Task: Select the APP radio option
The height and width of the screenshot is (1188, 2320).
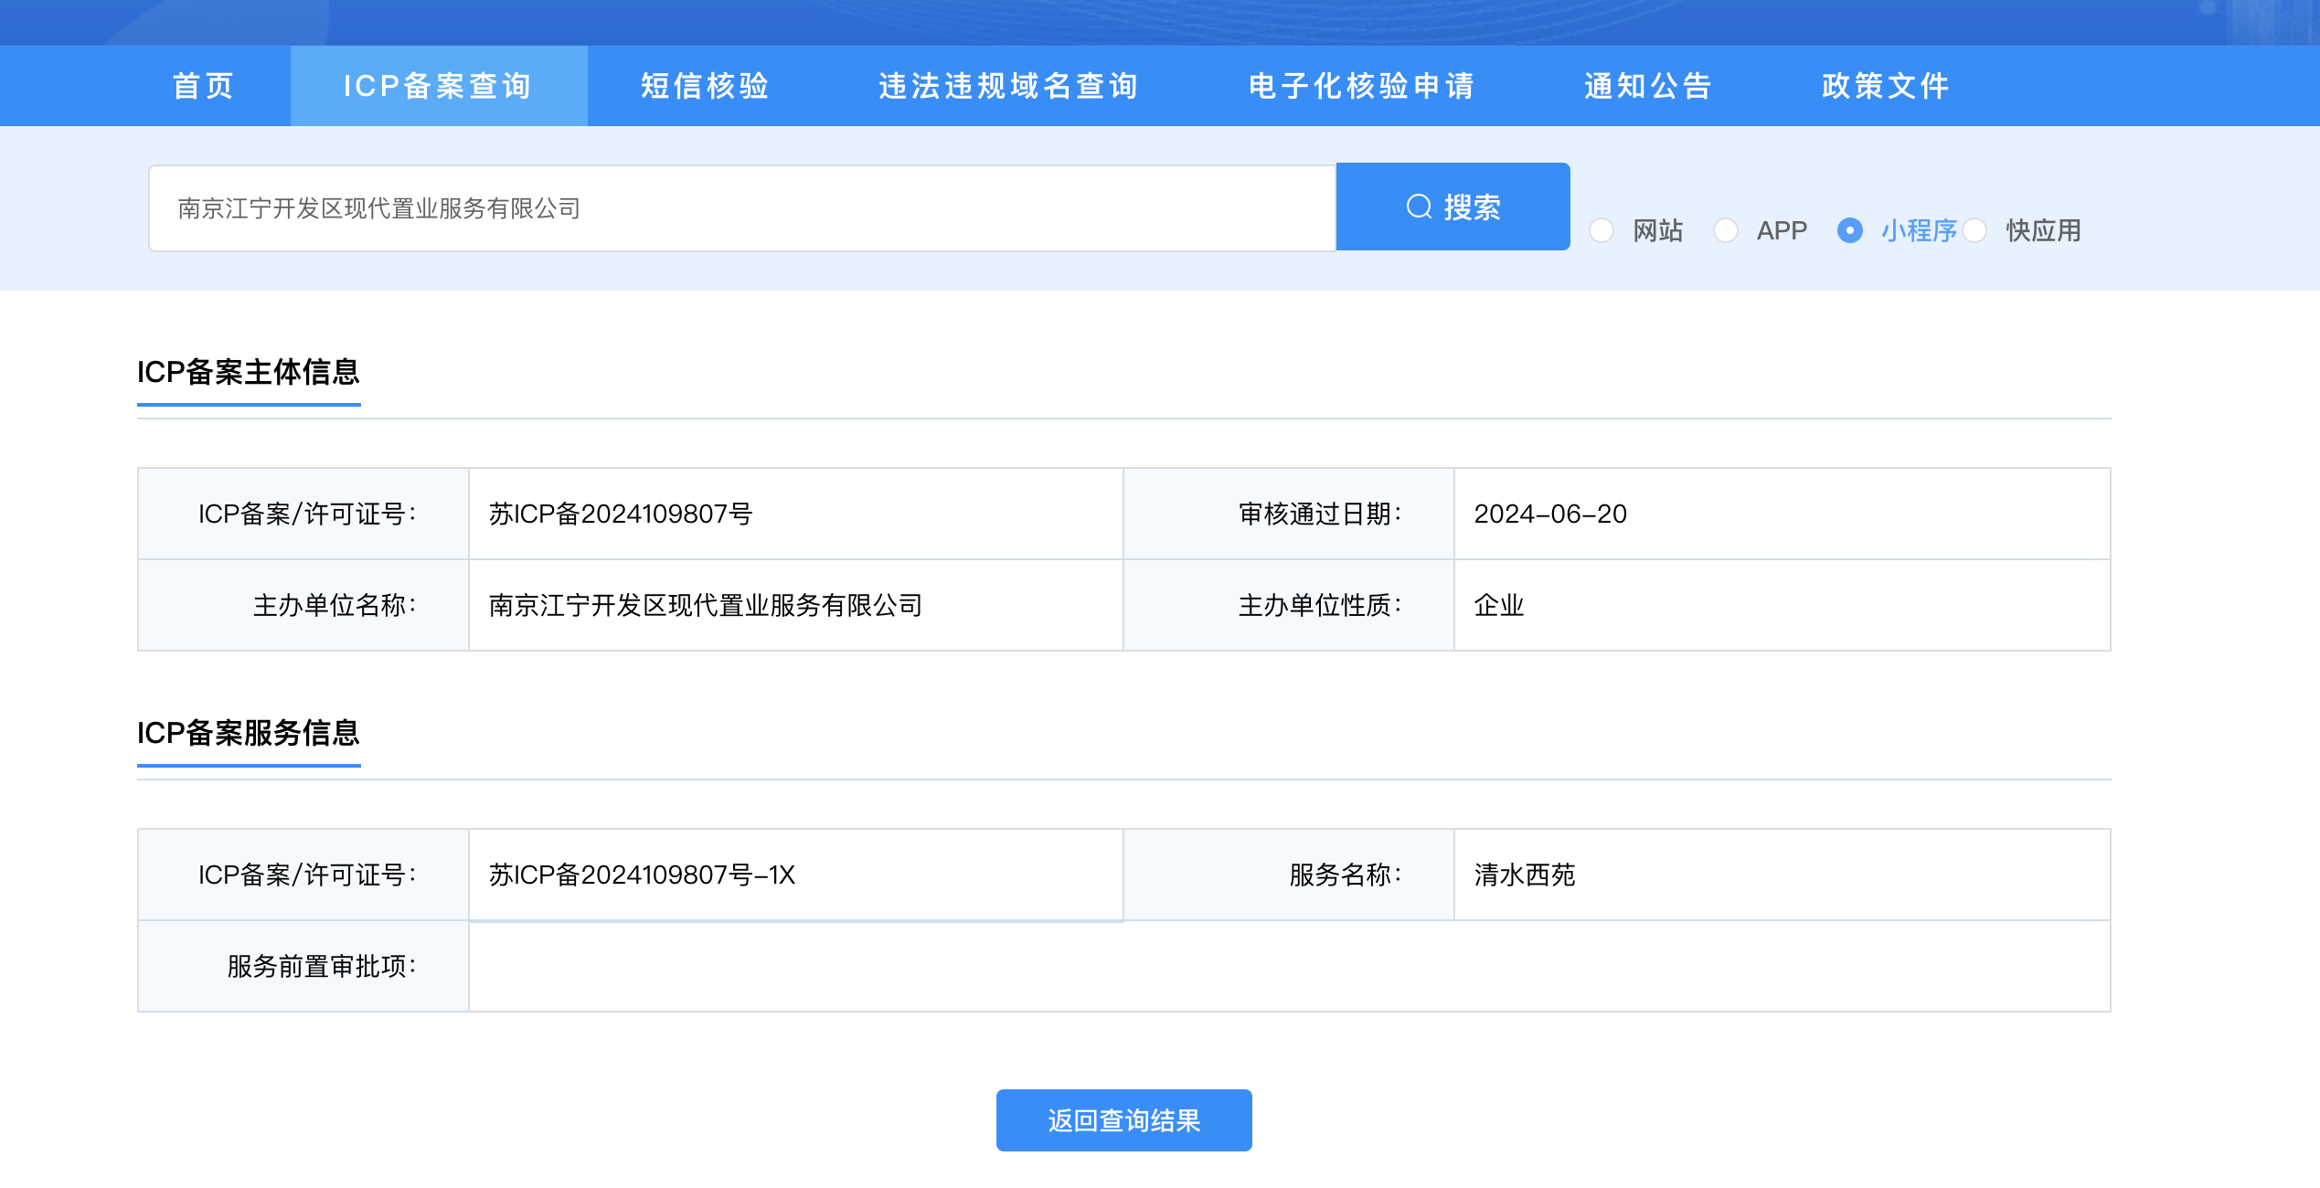Action: click(x=1726, y=230)
